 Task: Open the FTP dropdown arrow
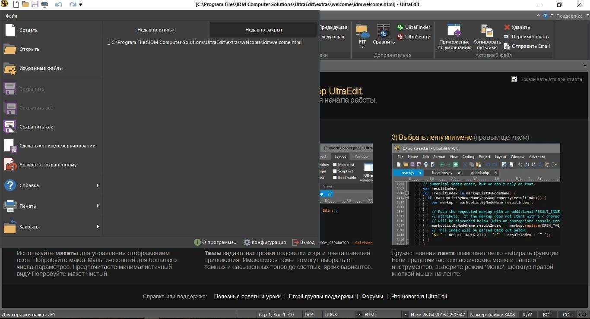pos(362,47)
